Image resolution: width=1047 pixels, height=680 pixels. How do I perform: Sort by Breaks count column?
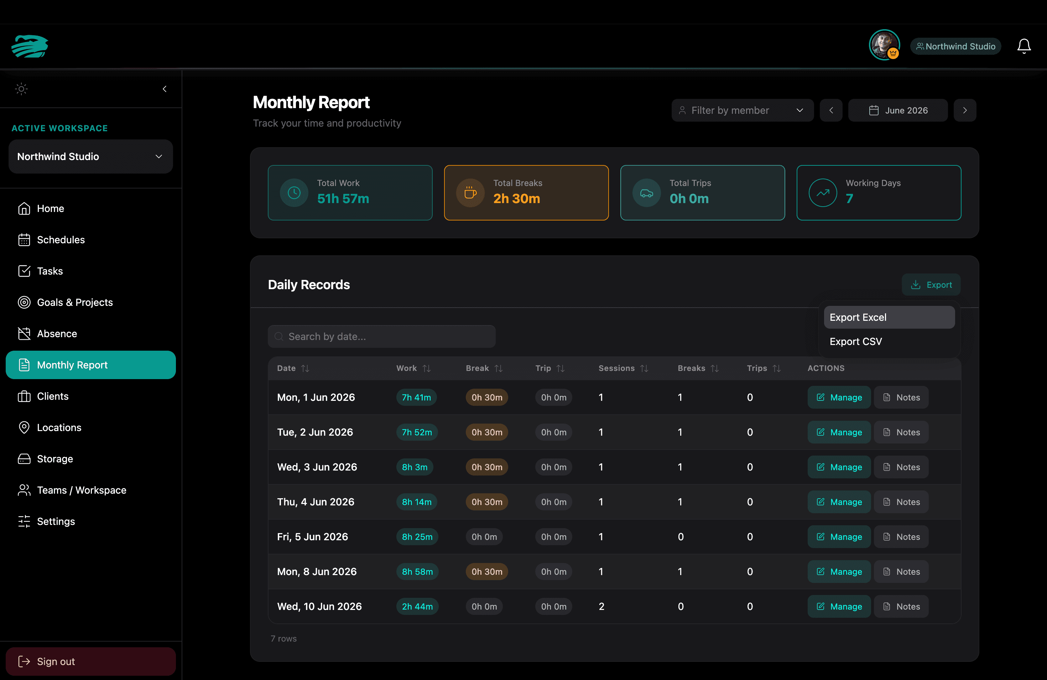pos(698,368)
